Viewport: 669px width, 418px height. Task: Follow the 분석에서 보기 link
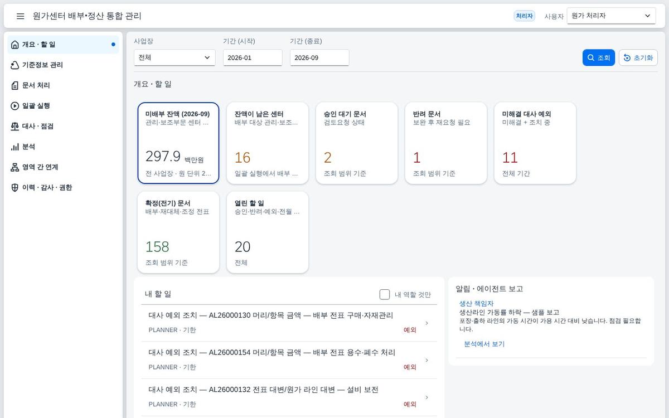click(x=484, y=344)
